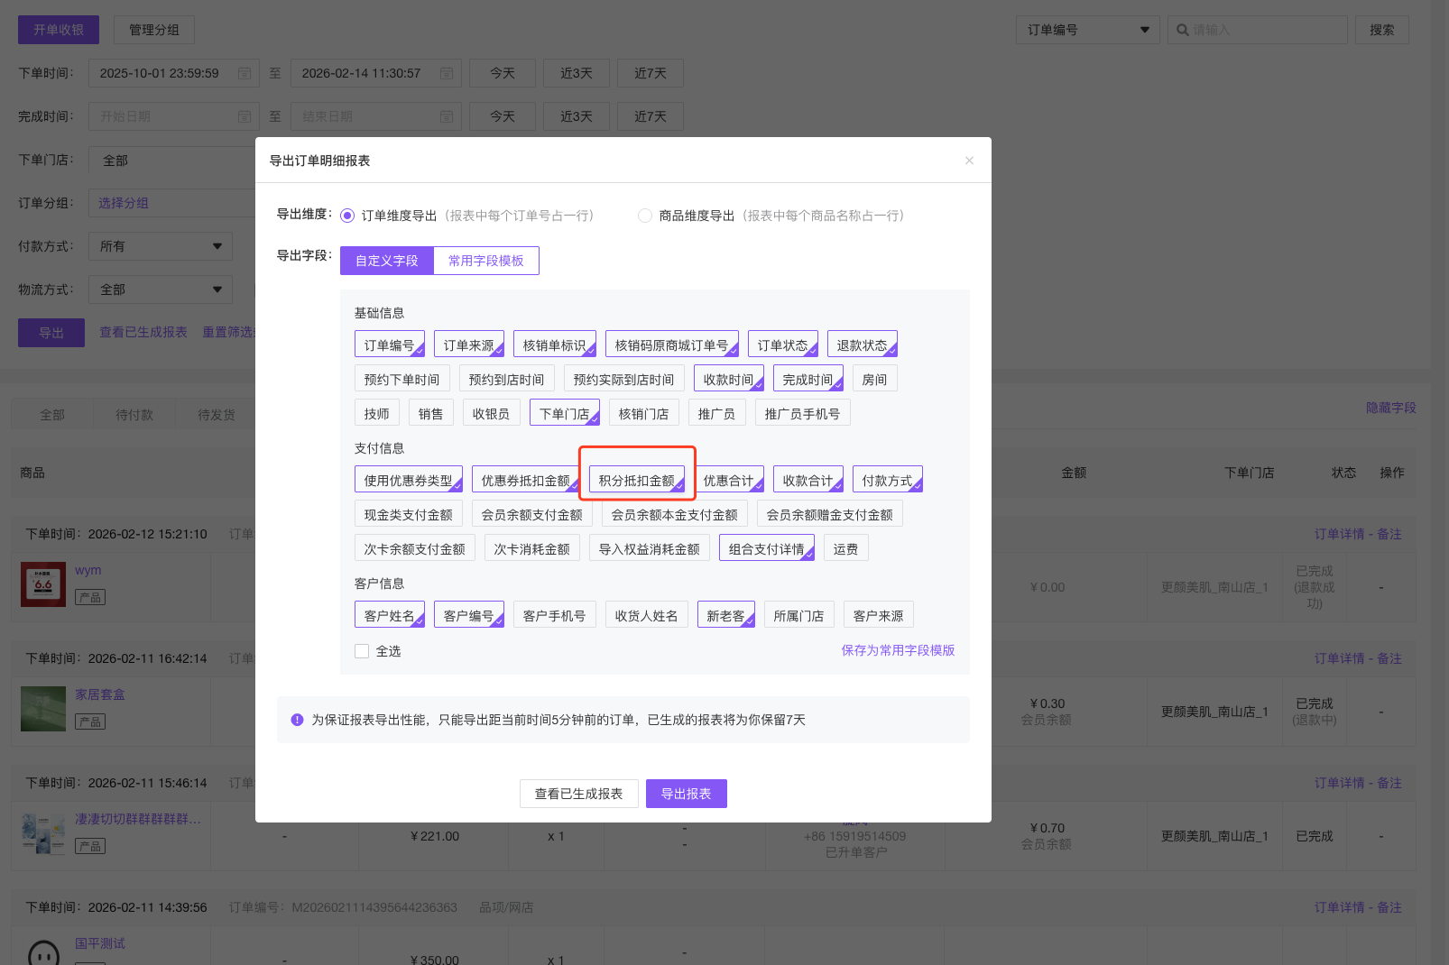1449x965 pixels.
Task: Close the export order report dialog
Action: [969, 161]
